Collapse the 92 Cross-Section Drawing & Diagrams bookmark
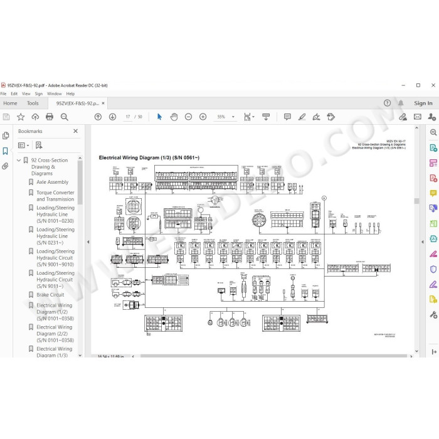439x439 pixels. 19,160
